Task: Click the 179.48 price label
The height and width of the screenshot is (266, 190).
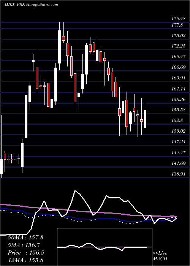Action: pos(178,19)
